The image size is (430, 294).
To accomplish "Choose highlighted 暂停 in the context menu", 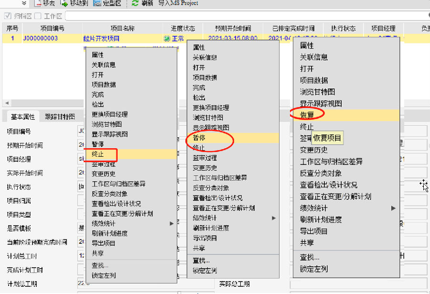I will point(233,138).
